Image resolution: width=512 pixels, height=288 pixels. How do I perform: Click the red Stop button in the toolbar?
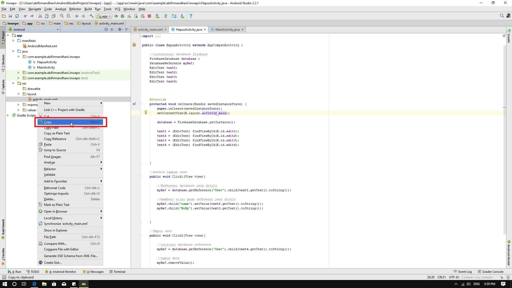(x=149, y=16)
